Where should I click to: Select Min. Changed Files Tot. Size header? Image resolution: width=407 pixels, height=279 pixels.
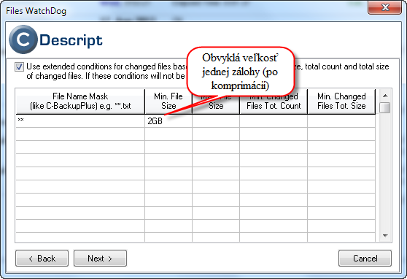tap(341, 101)
